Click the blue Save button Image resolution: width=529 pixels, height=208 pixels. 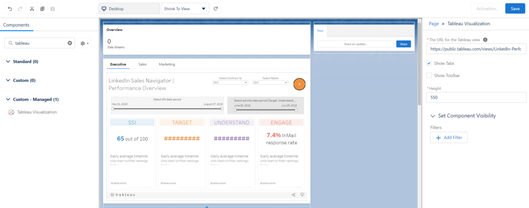point(515,9)
